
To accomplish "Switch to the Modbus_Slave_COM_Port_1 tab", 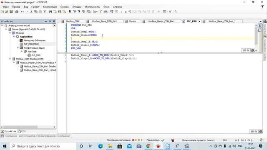I will pos(222,21).
